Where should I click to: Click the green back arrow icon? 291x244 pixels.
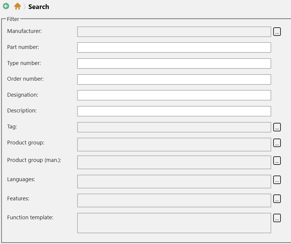[x=6, y=6]
